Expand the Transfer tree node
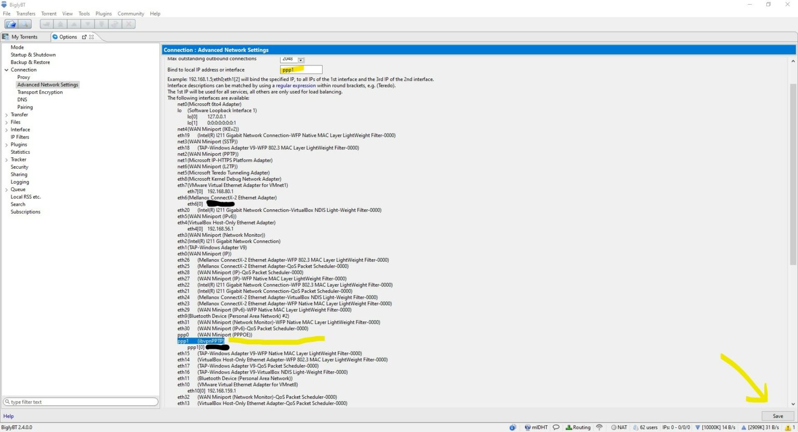 pos(6,115)
